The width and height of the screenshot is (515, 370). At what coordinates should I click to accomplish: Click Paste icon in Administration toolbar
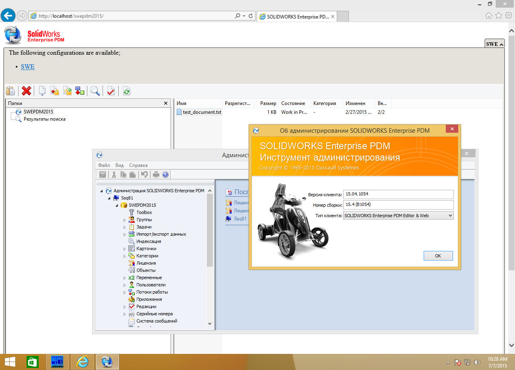(x=132, y=175)
